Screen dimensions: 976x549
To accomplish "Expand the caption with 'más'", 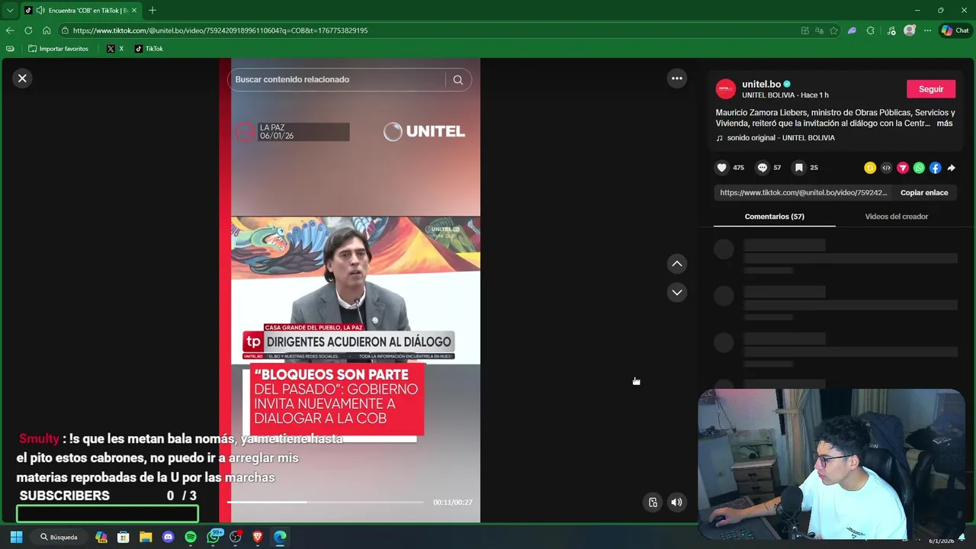I will 945,124.
